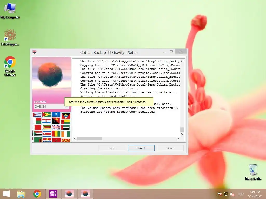This screenshot has width=266, height=199.
Task: Click the yellow 'Wait 4 seconds...' tooltip
Action: pos(109,102)
